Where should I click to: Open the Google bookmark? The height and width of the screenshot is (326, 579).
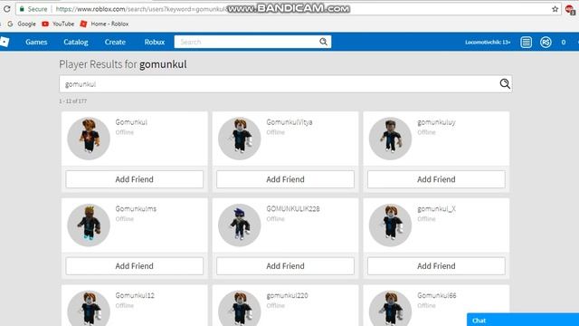click(22, 24)
